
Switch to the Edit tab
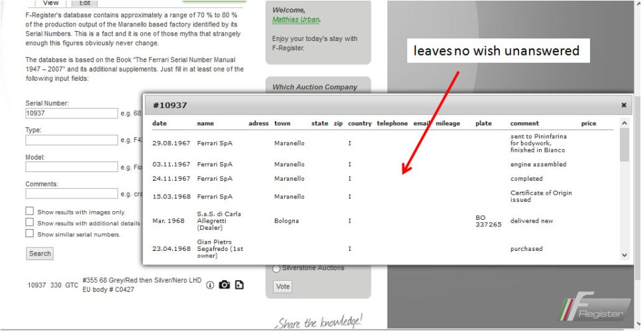tap(85, 3)
